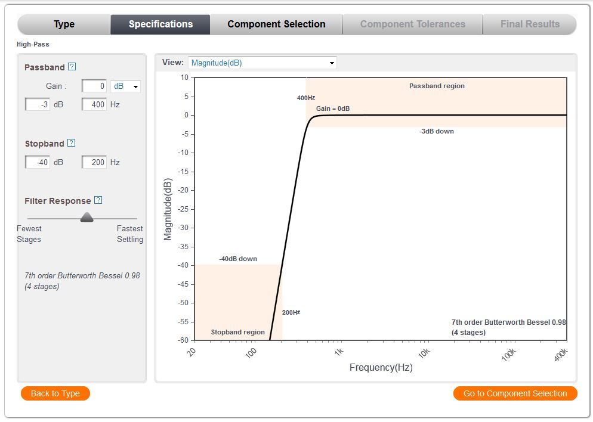Click the -3dB down chart label
This screenshot has width=593, height=422.
(x=437, y=131)
